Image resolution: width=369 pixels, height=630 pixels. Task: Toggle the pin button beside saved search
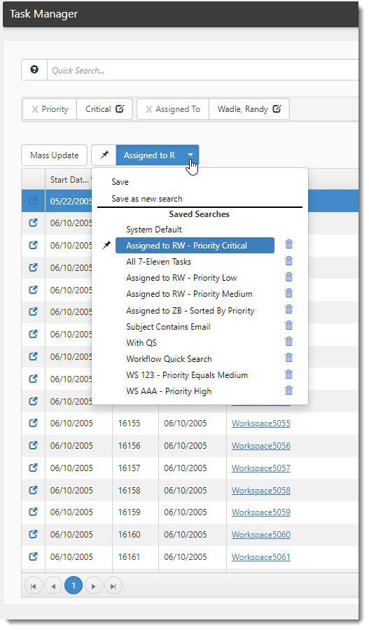(104, 155)
